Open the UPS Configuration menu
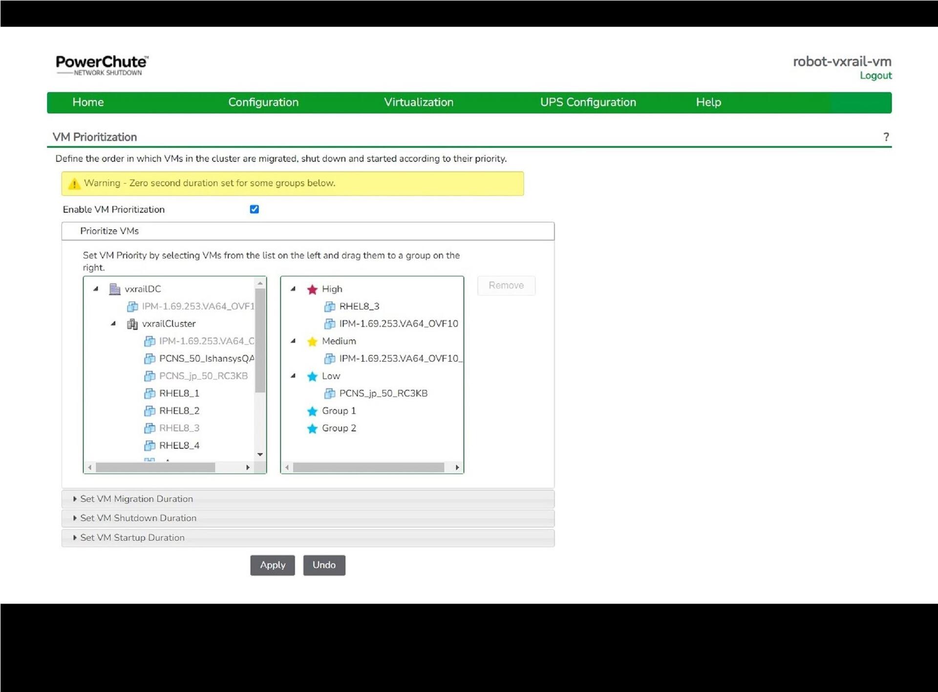938x692 pixels. (x=588, y=103)
